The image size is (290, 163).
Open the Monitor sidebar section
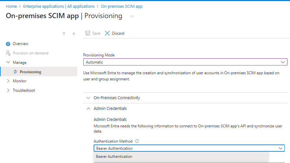click(x=20, y=81)
